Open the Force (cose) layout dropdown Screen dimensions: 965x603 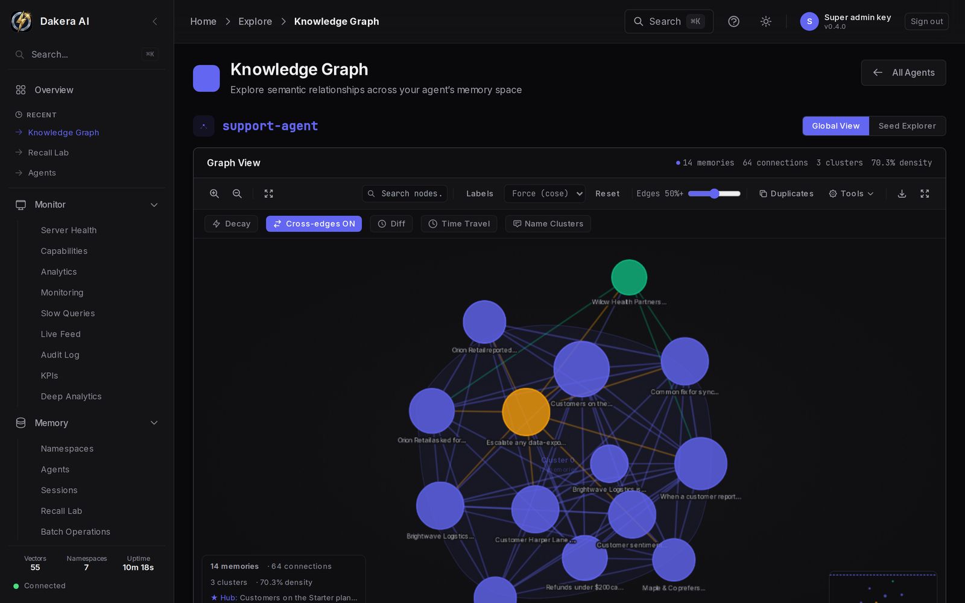coord(545,194)
